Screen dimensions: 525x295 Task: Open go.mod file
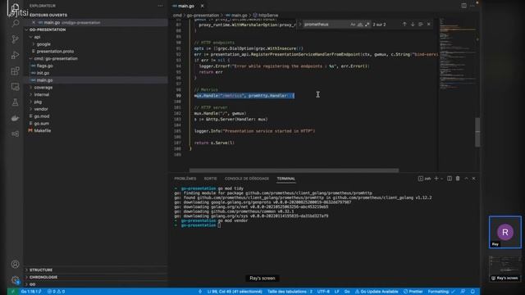(42, 116)
